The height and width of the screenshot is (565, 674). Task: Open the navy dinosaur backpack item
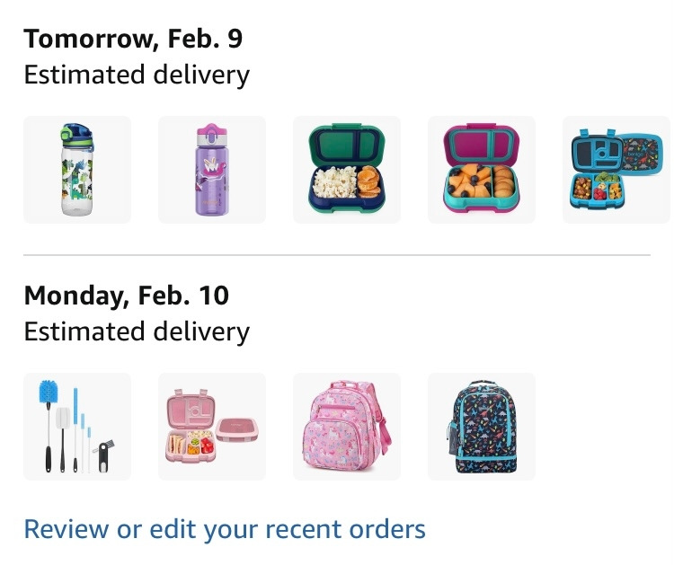point(482,427)
